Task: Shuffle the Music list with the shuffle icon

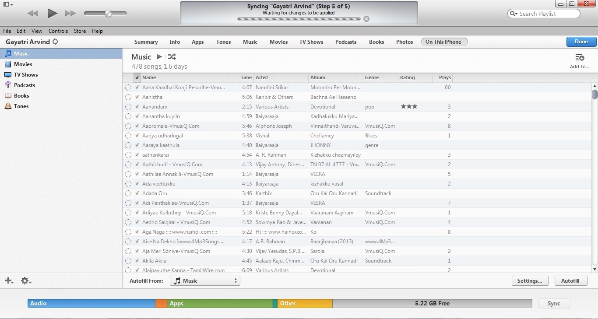Action: click(x=172, y=57)
